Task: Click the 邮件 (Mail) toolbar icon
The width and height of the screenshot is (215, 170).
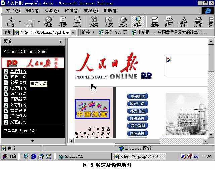Action: click(x=169, y=22)
